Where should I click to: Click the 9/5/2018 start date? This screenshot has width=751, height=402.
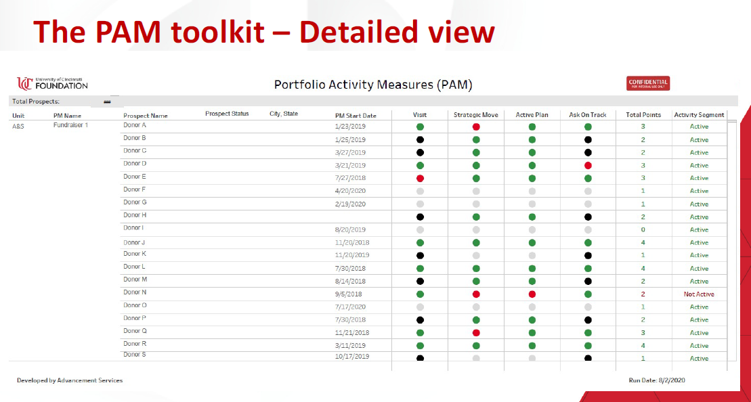click(x=347, y=294)
